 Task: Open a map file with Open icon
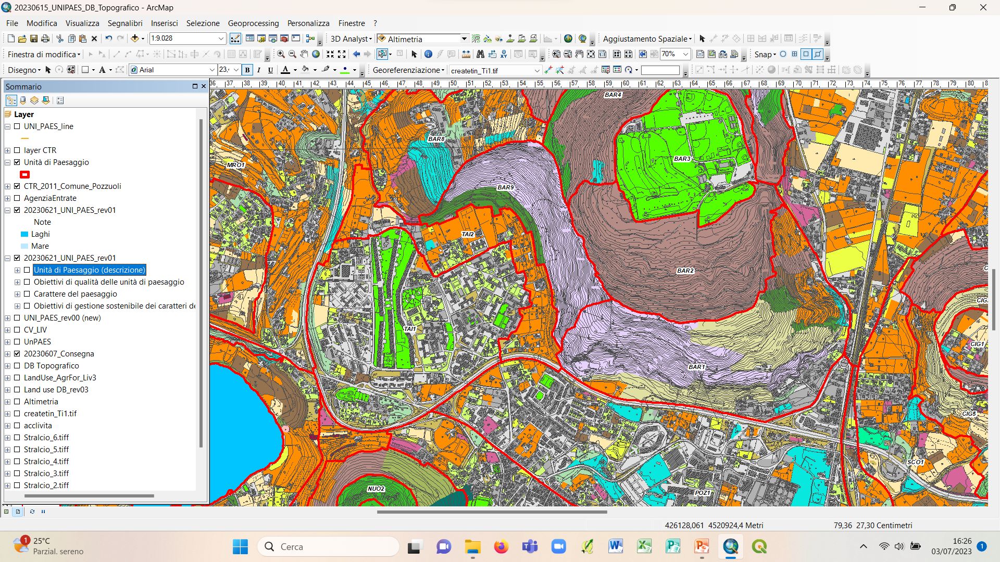(x=22, y=39)
